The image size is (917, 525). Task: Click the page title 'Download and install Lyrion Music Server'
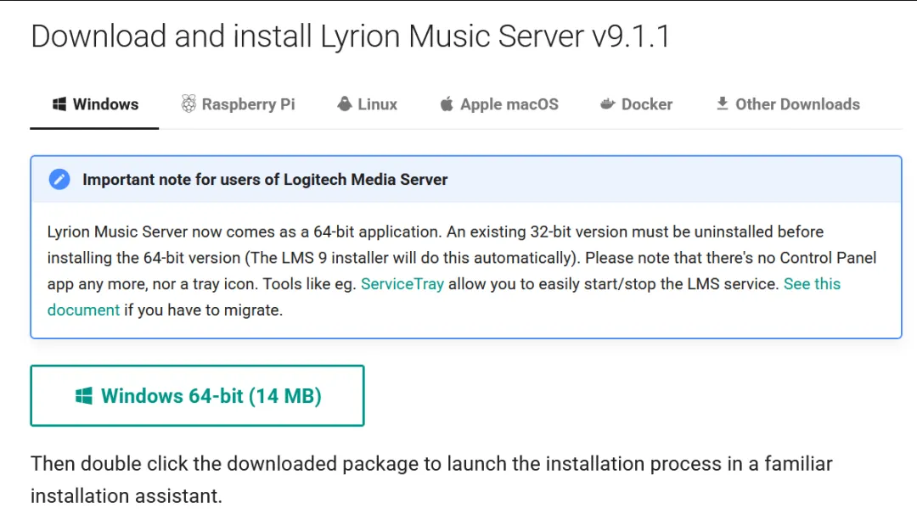click(x=309, y=36)
